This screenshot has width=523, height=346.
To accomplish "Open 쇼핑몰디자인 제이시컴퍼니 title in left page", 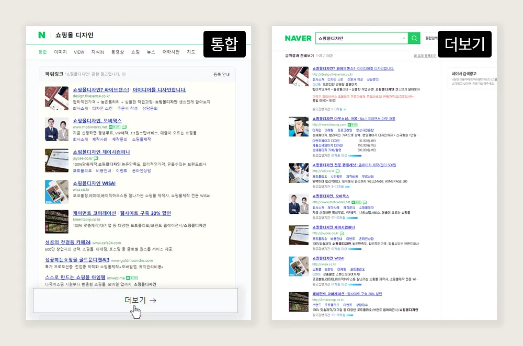I will (101, 152).
